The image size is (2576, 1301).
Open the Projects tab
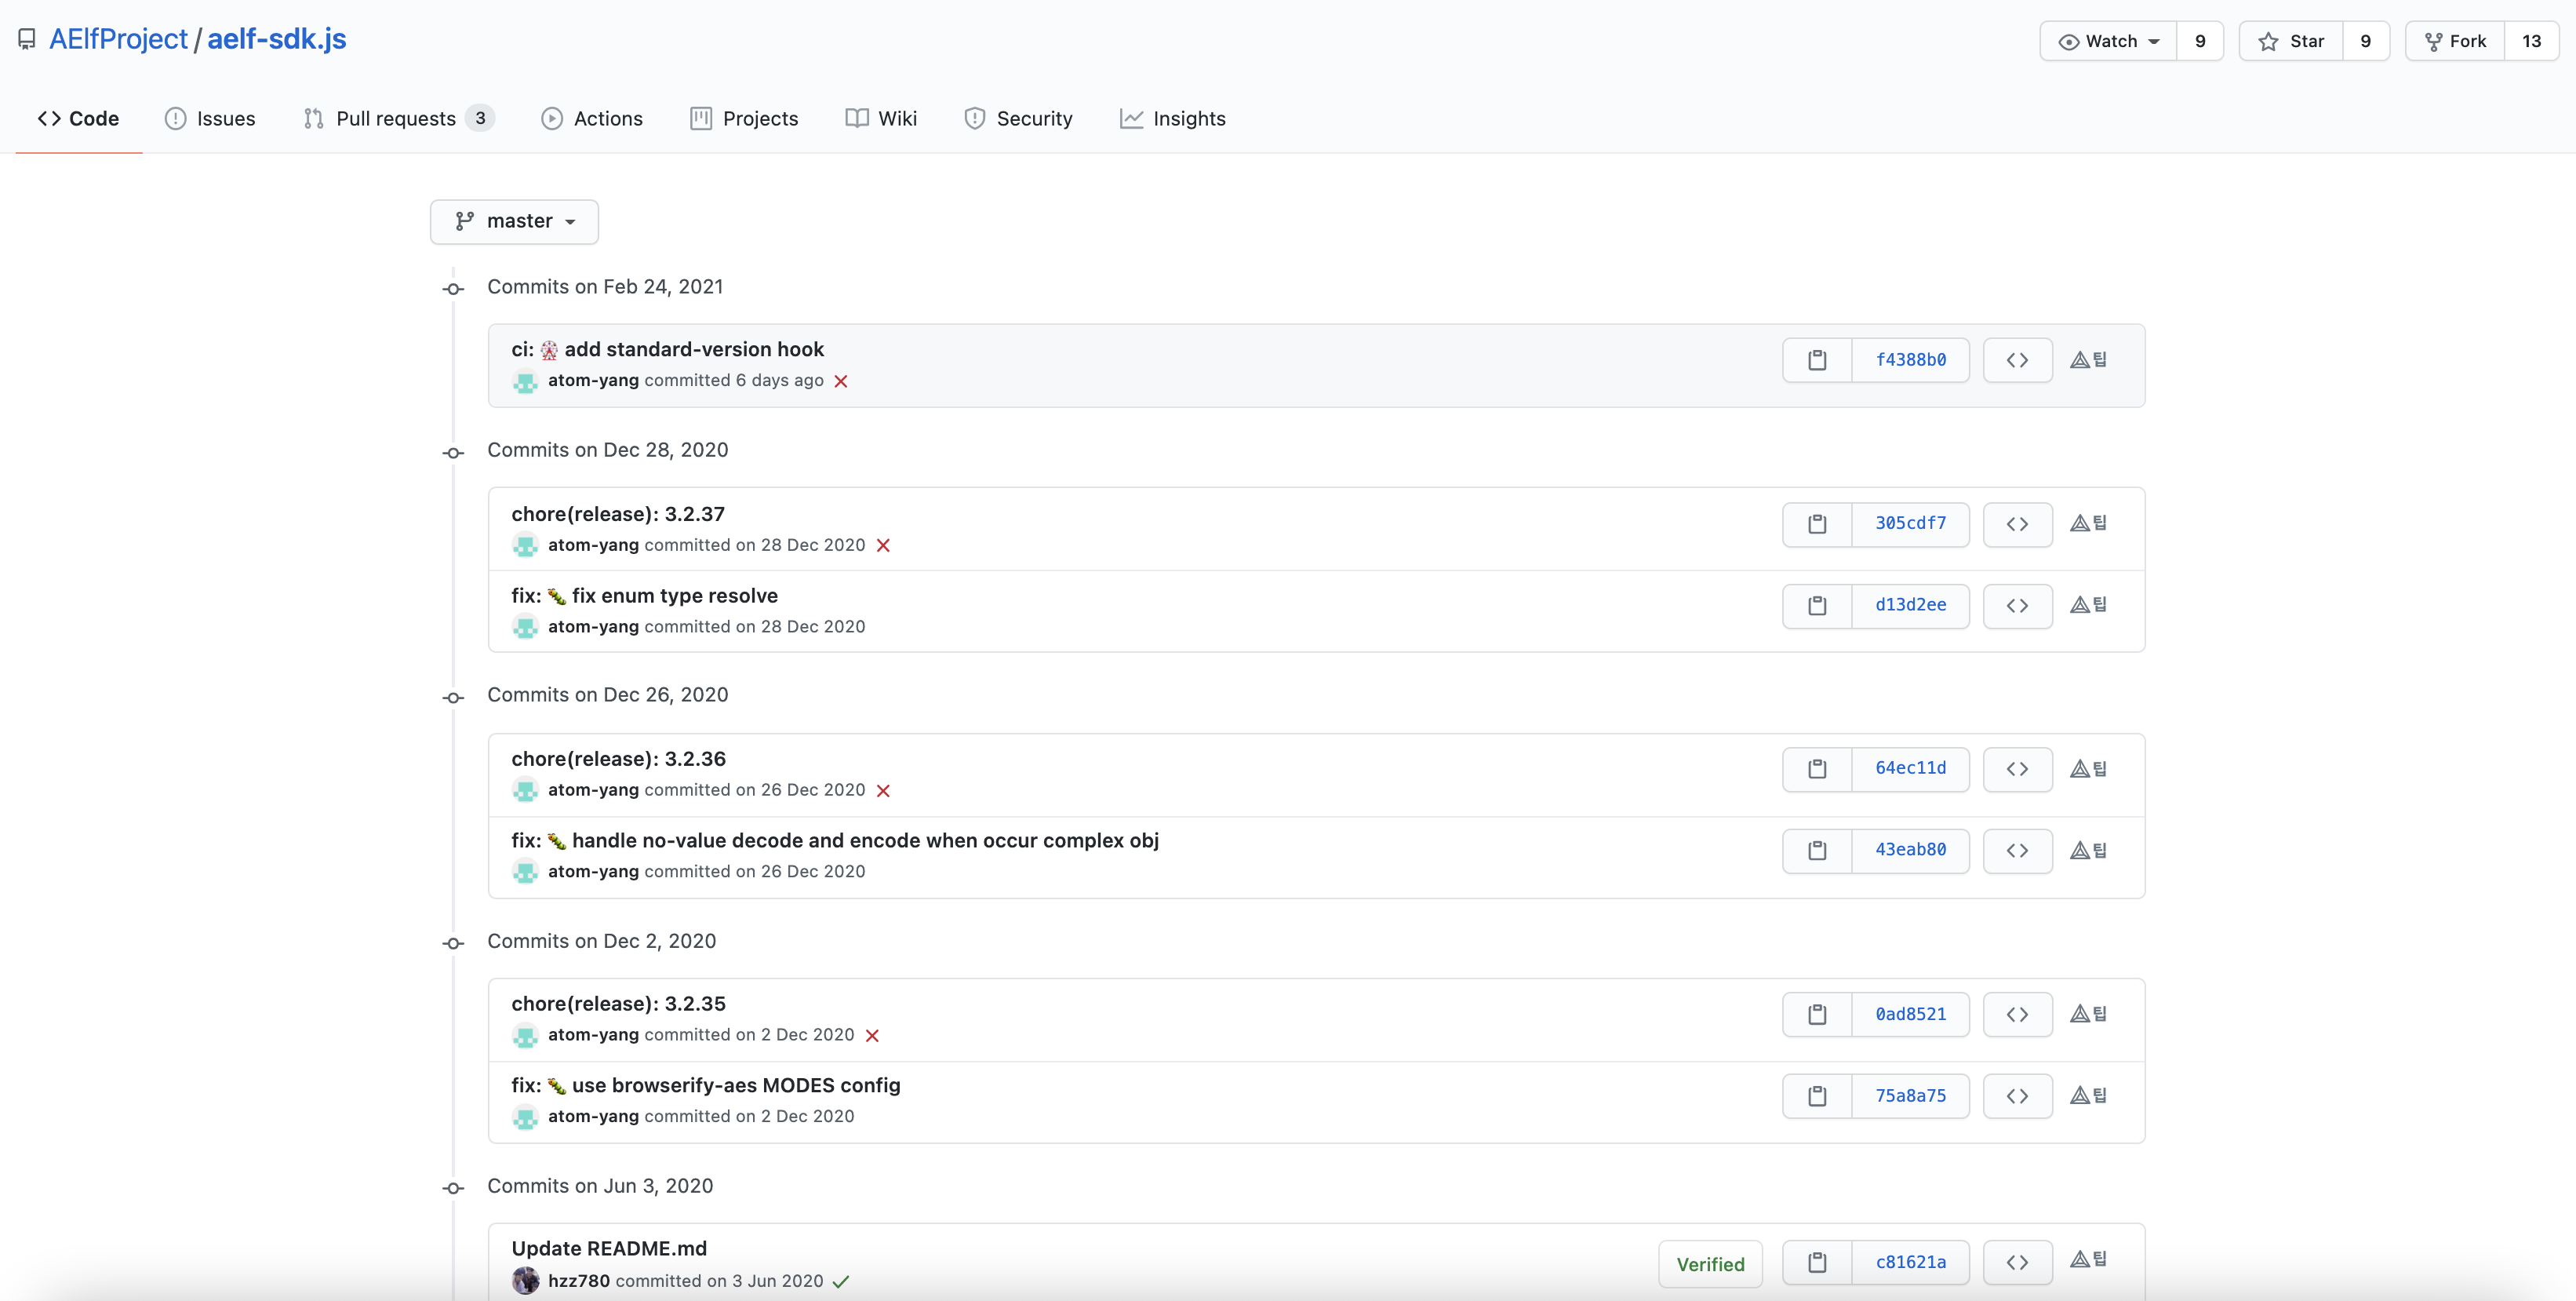[x=744, y=118]
